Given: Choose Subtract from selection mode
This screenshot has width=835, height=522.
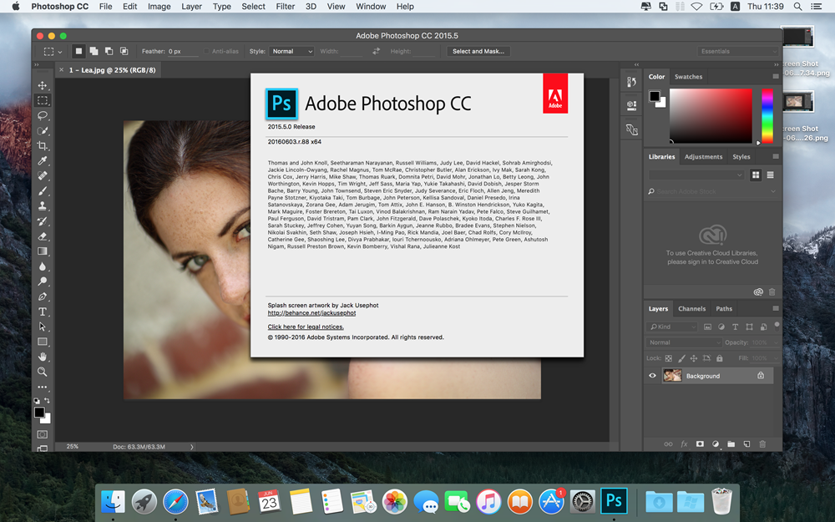Looking at the screenshot, I should pyautogui.click(x=109, y=51).
